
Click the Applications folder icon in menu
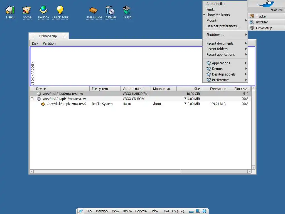pyautogui.click(x=209, y=63)
